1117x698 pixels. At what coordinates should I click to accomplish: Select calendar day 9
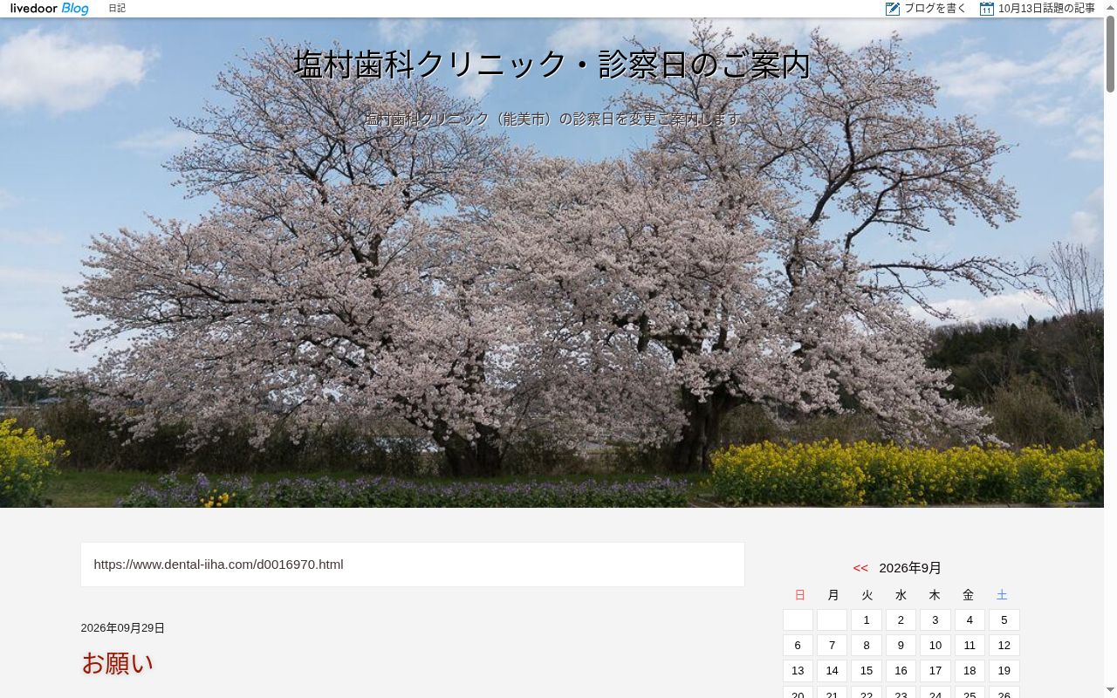click(x=901, y=646)
